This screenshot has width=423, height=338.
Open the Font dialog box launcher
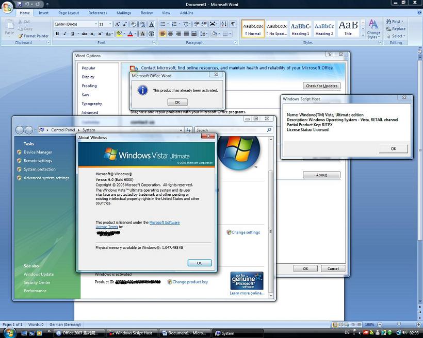pos(154,43)
